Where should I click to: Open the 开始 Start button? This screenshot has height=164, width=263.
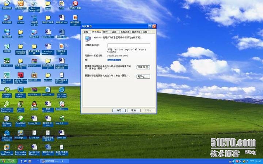[8, 161]
